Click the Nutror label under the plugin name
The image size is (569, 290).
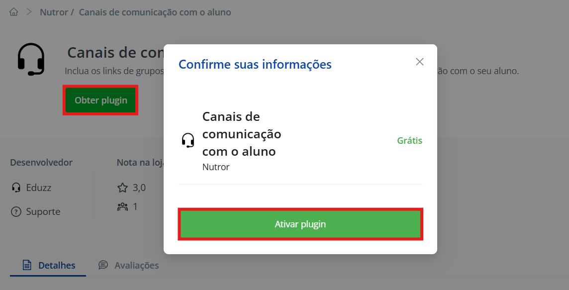pyautogui.click(x=216, y=167)
